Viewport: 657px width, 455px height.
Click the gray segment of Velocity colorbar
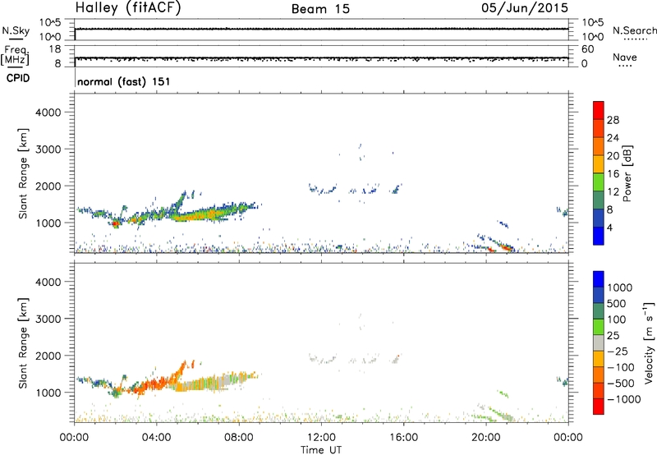pos(599,343)
